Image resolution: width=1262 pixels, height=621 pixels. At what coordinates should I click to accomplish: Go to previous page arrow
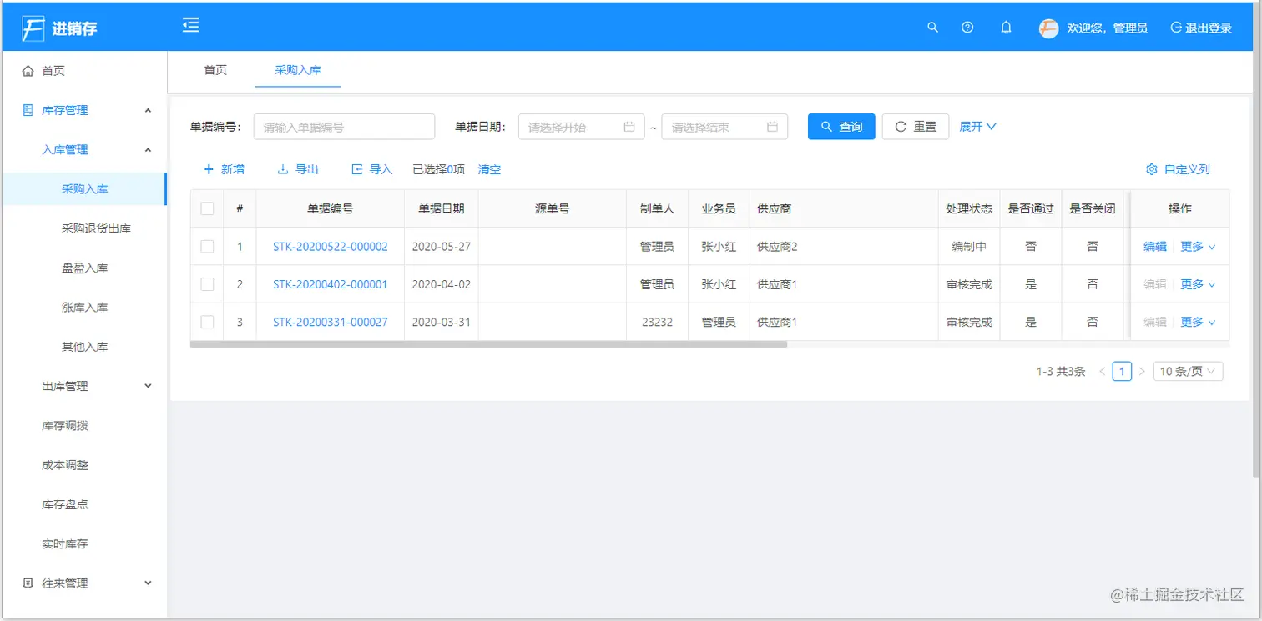tap(1103, 372)
